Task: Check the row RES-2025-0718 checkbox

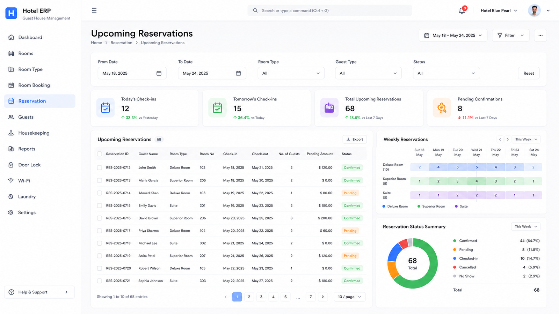Action: [x=100, y=243]
